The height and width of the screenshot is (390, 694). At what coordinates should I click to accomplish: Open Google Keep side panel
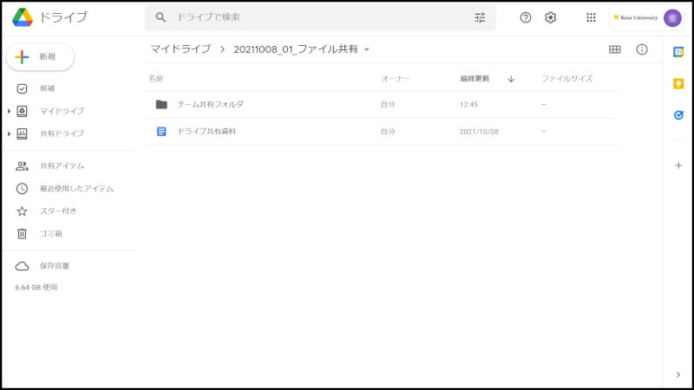pos(678,83)
